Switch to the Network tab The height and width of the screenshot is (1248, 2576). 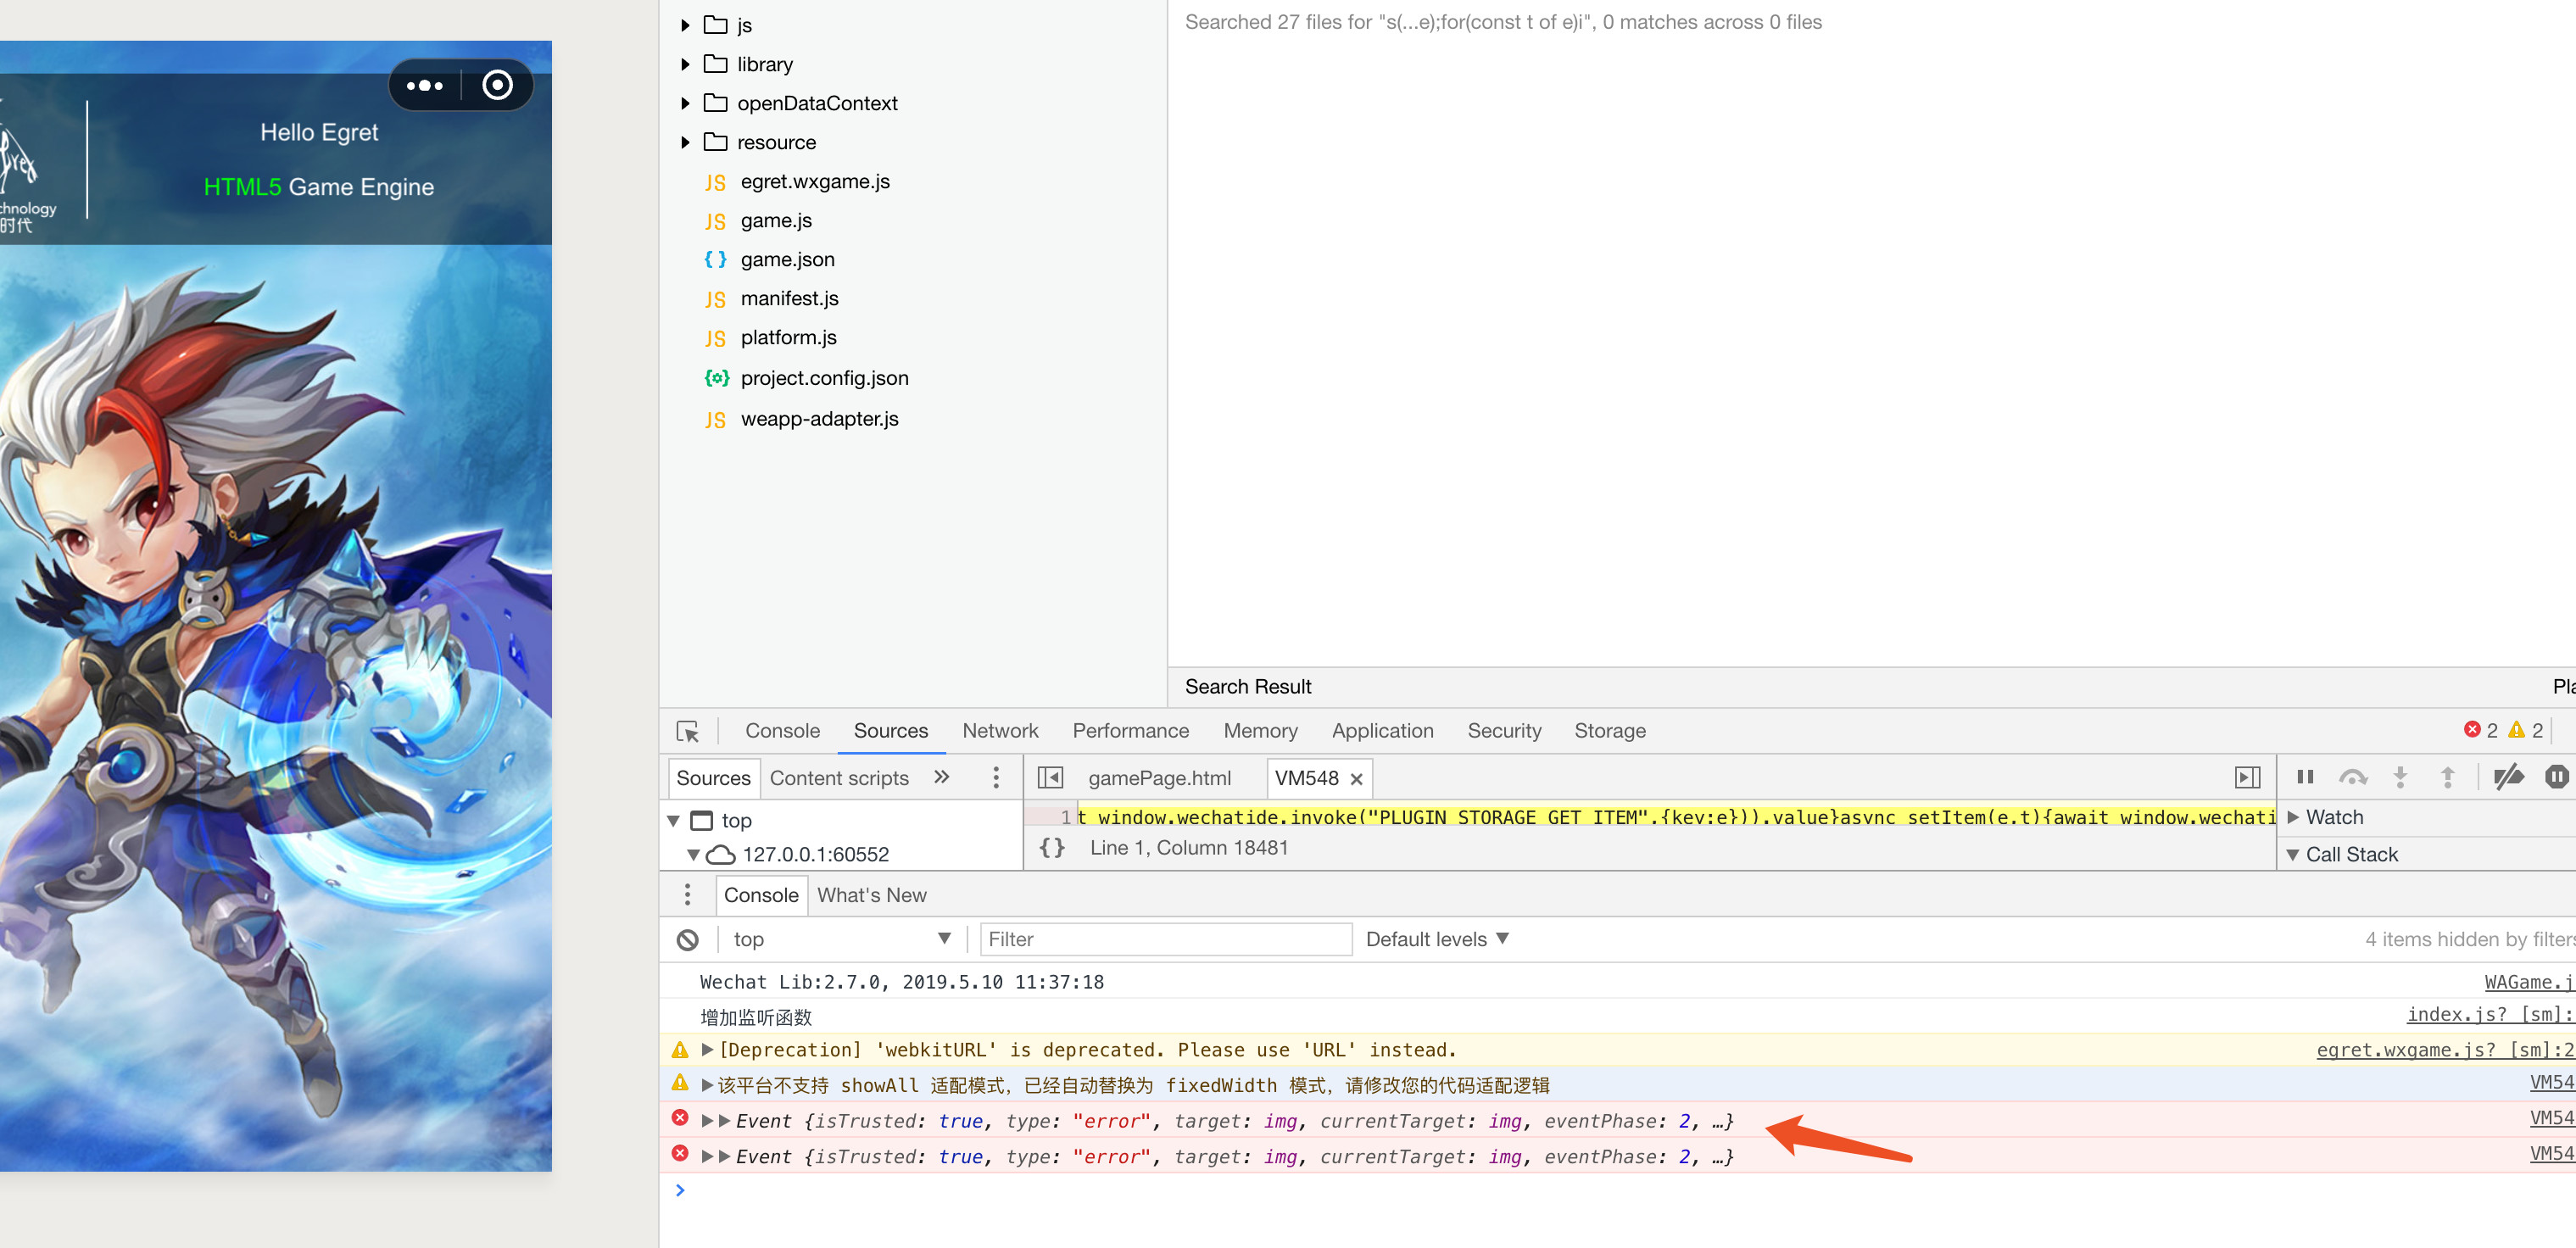pyautogui.click(x=1000, y=731)
